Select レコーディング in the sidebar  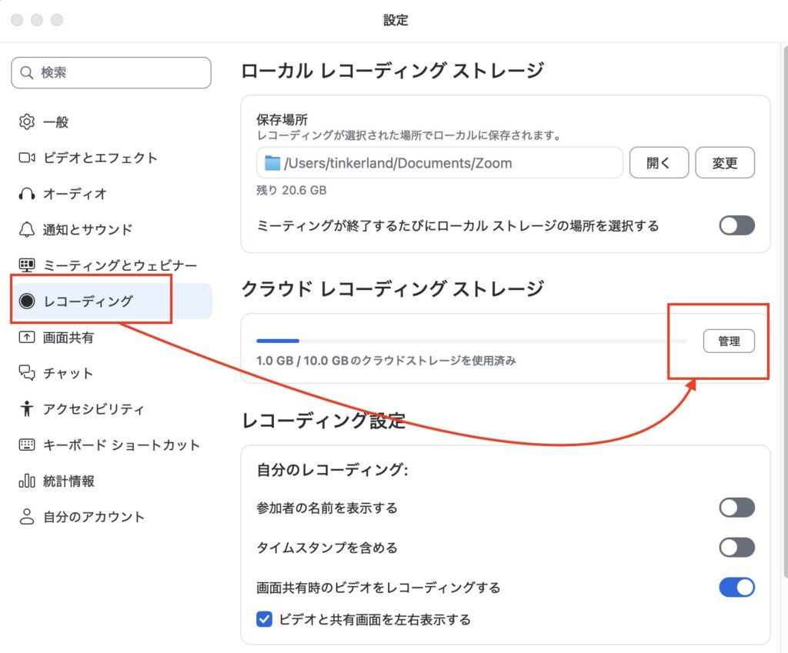(88, 302)
